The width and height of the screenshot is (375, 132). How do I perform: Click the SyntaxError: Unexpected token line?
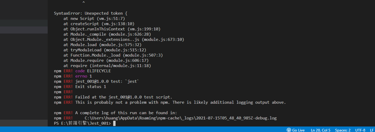[91, 13]
